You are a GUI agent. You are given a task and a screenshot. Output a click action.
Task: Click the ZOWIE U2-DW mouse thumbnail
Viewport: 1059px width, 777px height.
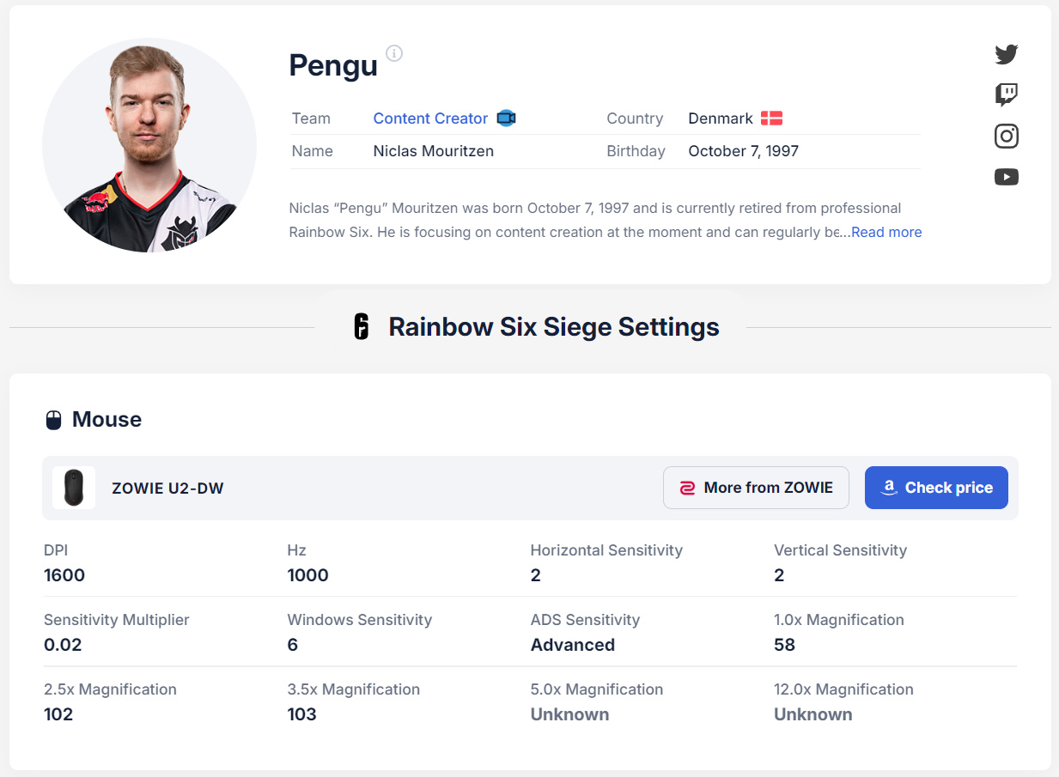74,488
